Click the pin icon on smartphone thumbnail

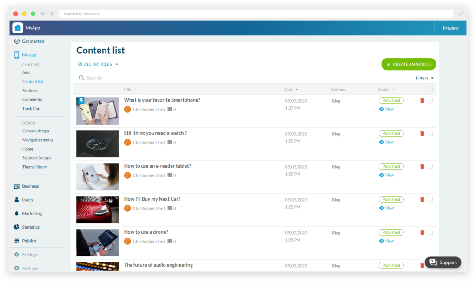[81, 100]
